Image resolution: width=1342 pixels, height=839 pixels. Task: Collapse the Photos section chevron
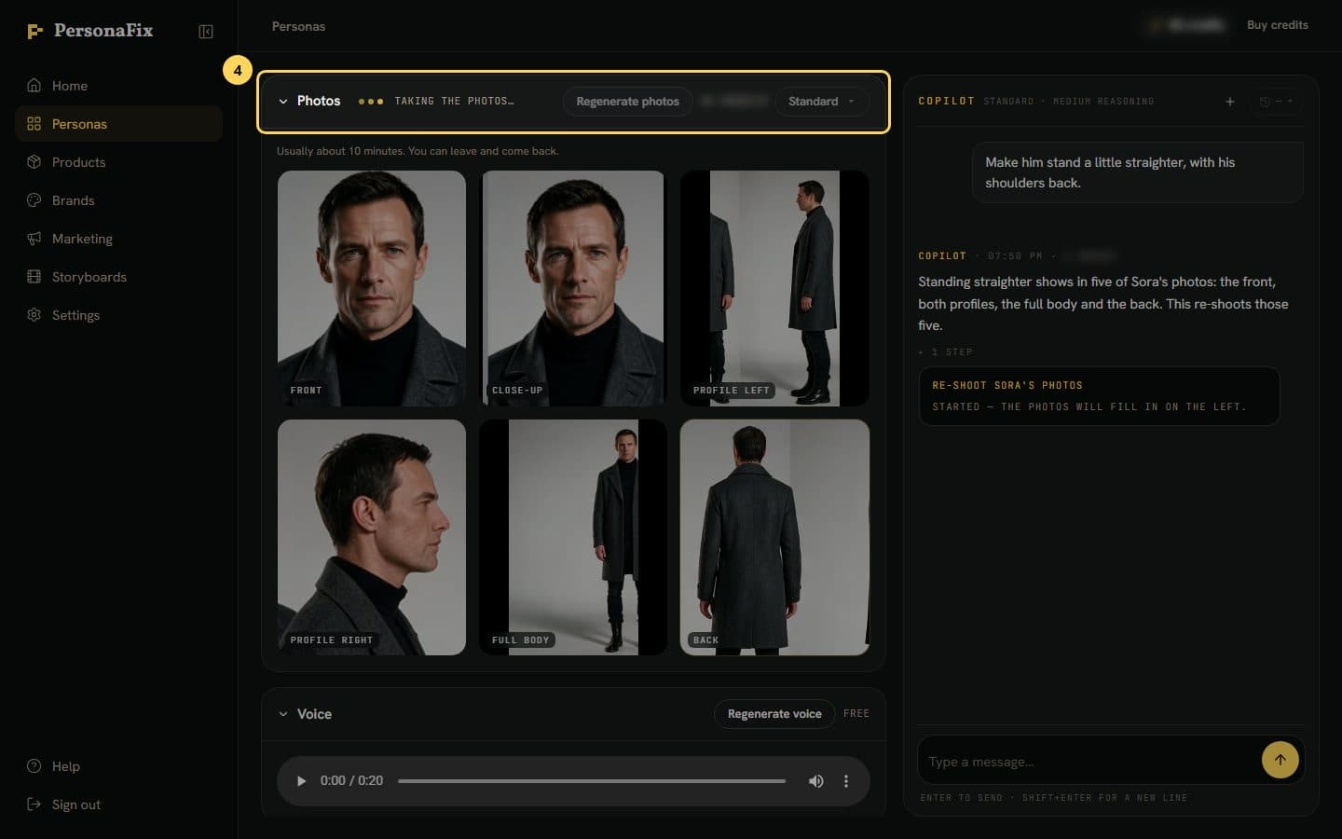tap(283, 102)
